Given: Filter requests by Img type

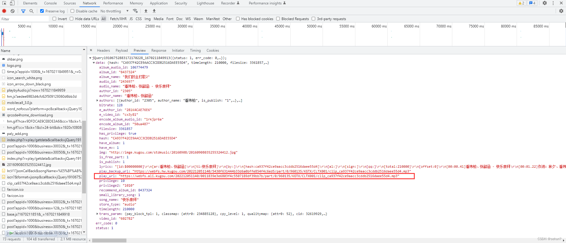Looking at the screenshot, I should click(x=148, y=19).
